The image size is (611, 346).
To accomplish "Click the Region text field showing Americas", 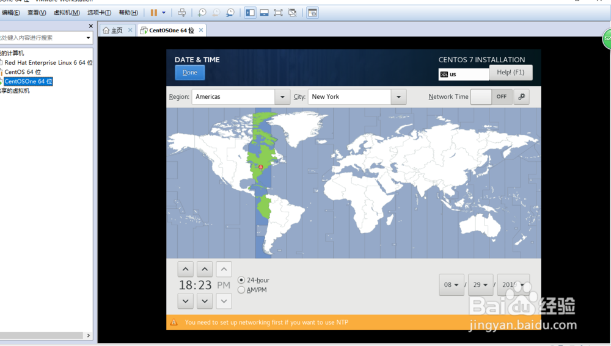I will coord(233,97).
